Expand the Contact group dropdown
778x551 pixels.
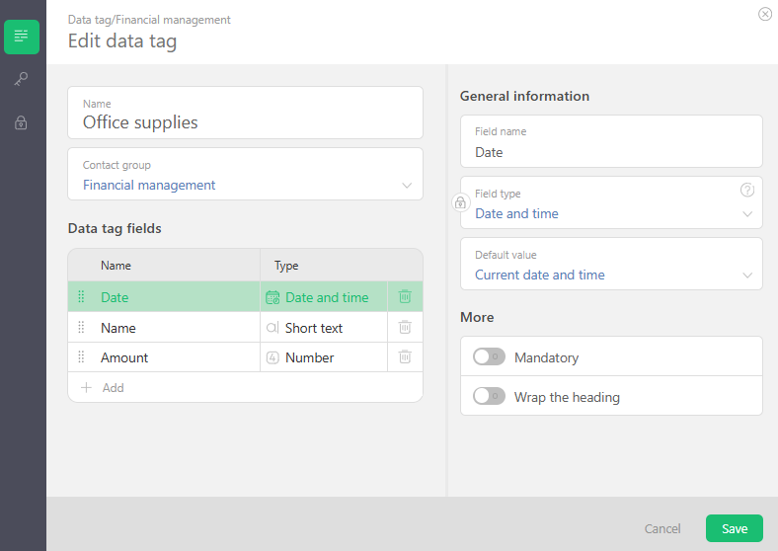pyautogui.click(x=407, y=186)
